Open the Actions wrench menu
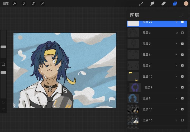Image resolution: width=190 pixels, height=132 pixels. tap(15, 4)
